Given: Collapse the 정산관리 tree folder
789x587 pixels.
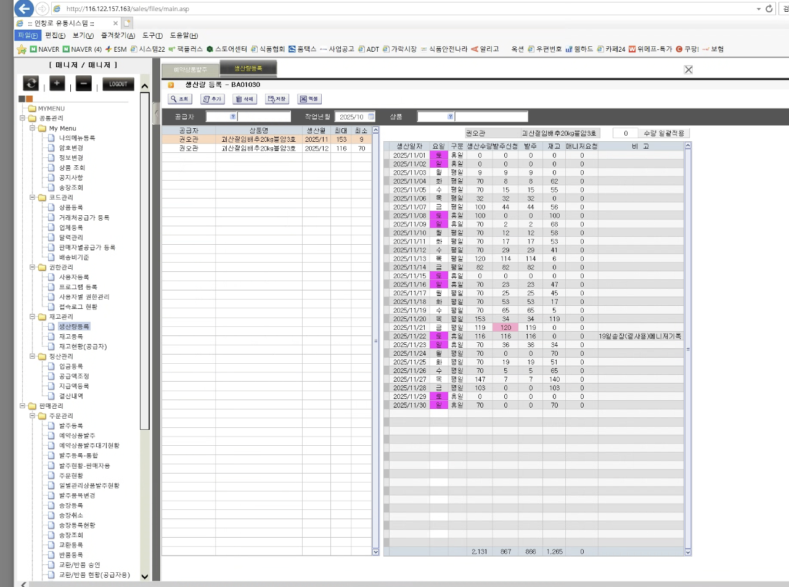Looking at the screenshot, I should [33, 356].
